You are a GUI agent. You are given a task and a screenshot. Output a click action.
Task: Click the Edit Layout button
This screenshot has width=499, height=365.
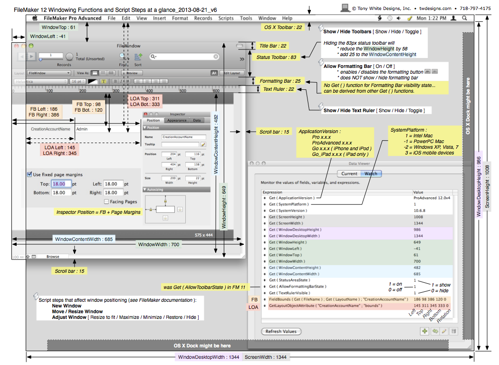[x=232, y=73]
